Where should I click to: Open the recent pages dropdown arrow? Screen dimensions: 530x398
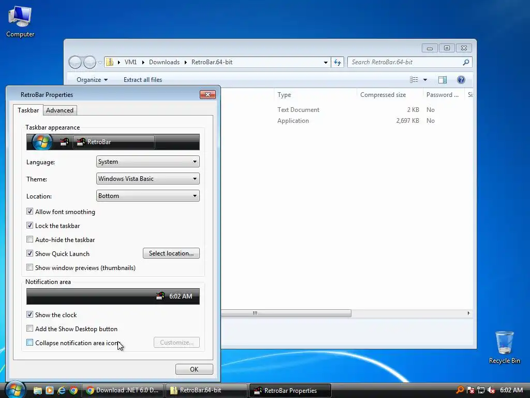click(100, 62)
